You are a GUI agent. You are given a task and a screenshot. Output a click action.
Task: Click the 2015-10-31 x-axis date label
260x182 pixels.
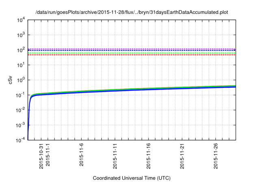[x=41, y=156]
